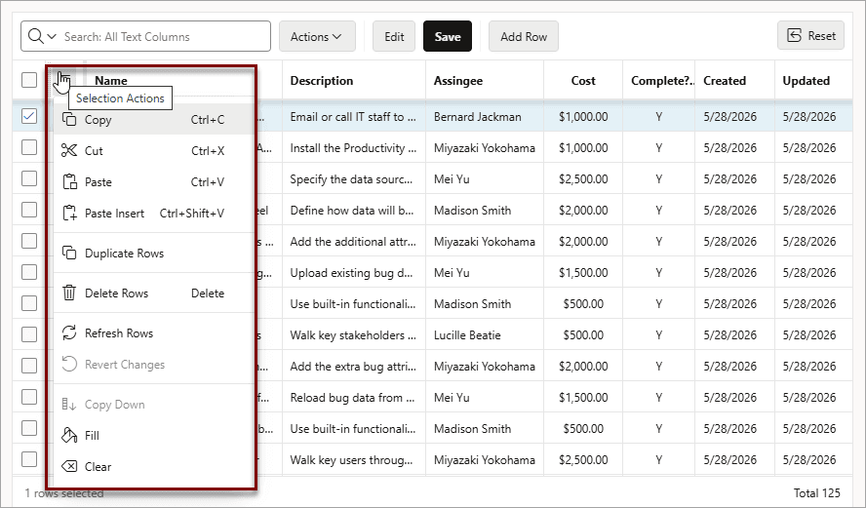Click the Lucille Beatie assignee cell
Screen dimensions: 866x508
pyautogui.click(x=485, y=335)
